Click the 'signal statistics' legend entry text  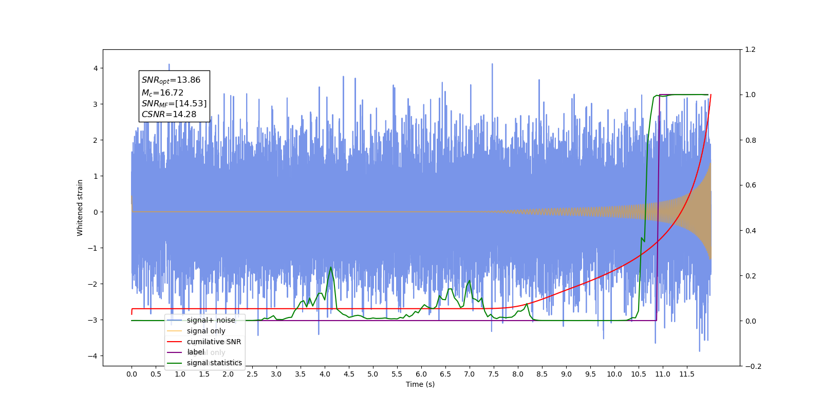pos(214,363)
